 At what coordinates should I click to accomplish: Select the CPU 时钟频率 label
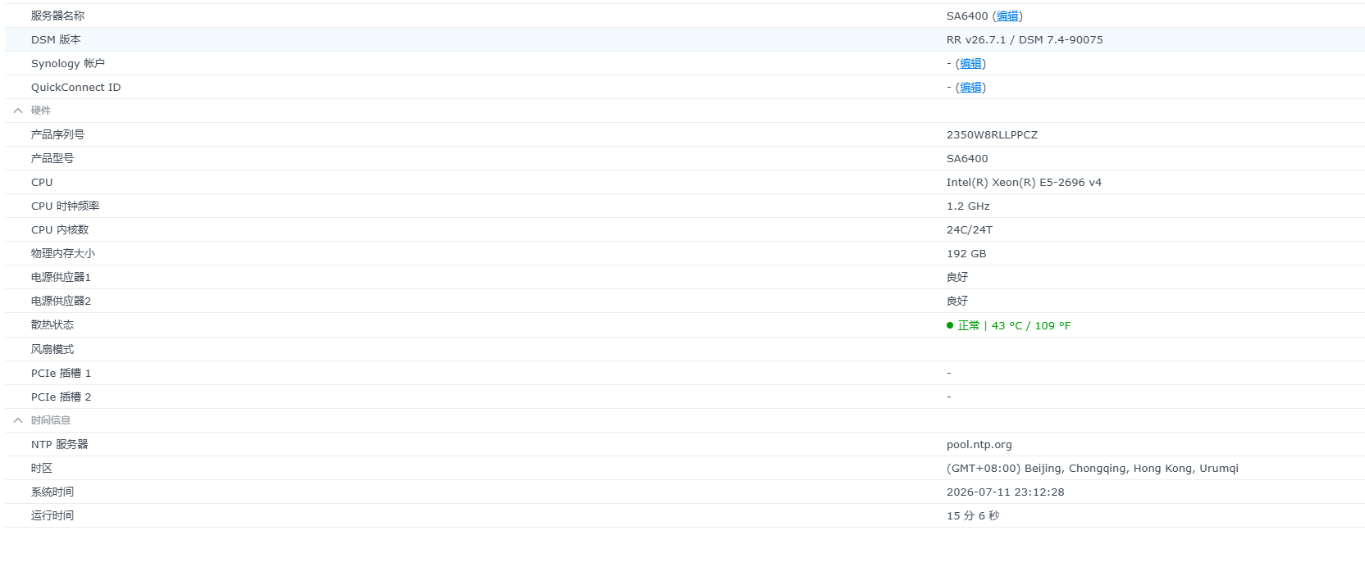point(66,206)
